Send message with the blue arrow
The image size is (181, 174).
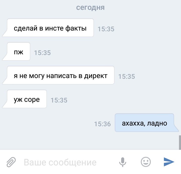169,162
